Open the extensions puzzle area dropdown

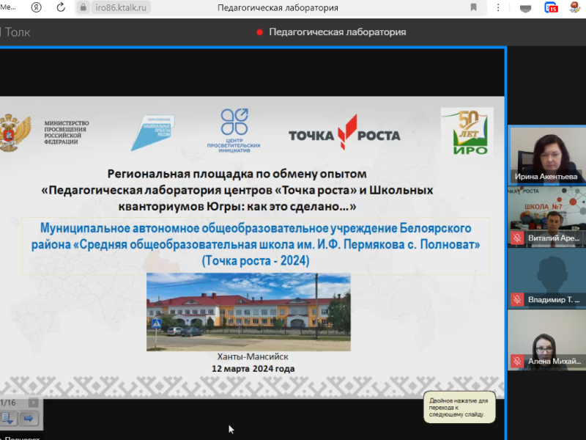524,8
